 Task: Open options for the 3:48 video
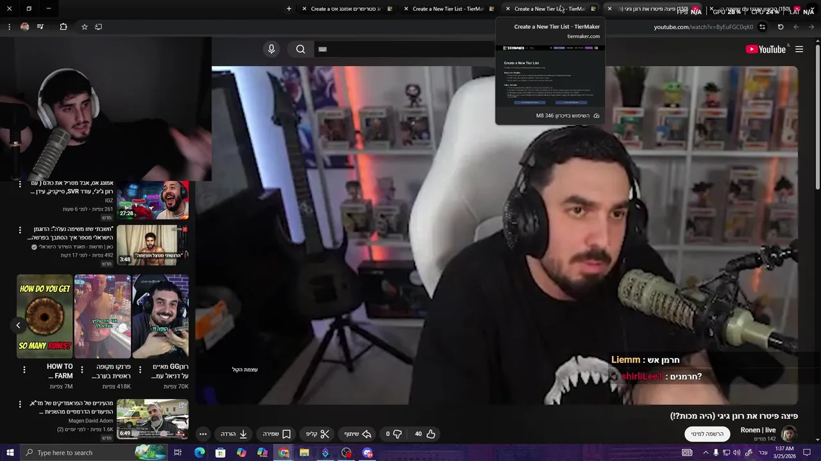click(x=20, y=230)
